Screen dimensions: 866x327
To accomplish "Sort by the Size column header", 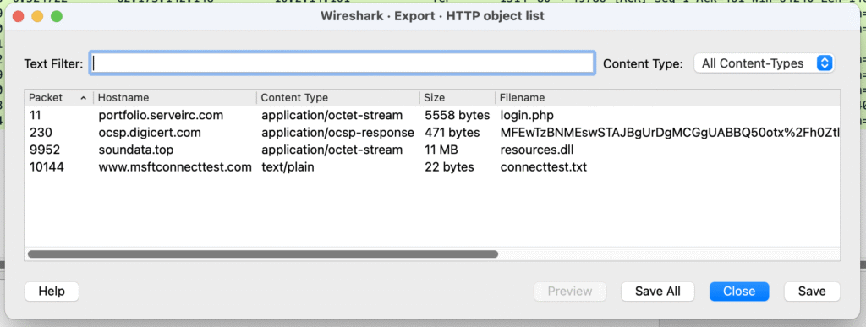I will click(458, 98).
